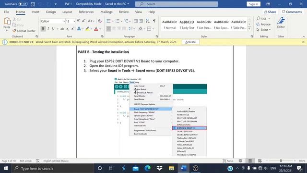This screenshot has width=307, height=173.
Task: Switch to Web Layout view
Action: pyautogui.click(x=260, y=161)
